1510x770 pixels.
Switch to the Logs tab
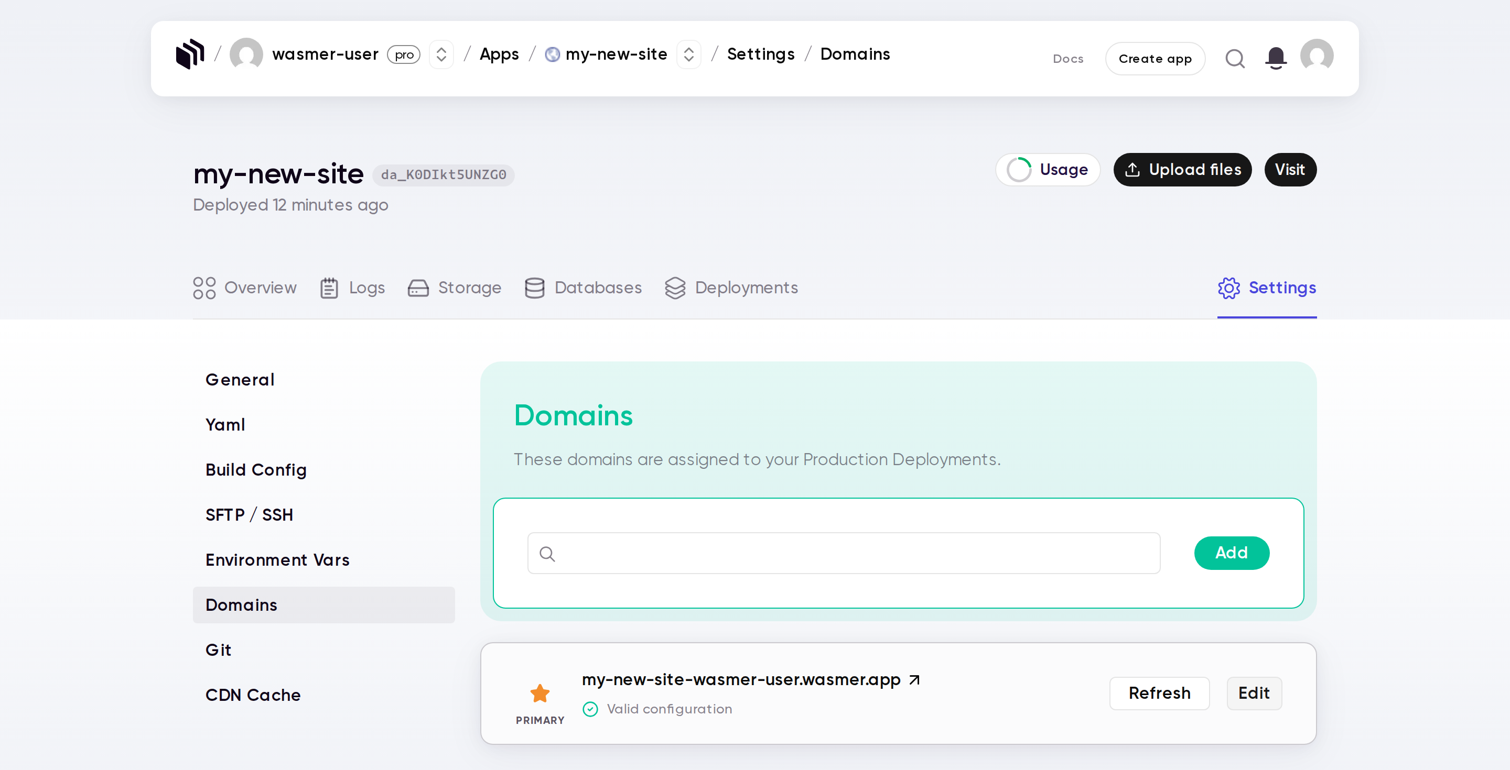(x=352, y=288)
